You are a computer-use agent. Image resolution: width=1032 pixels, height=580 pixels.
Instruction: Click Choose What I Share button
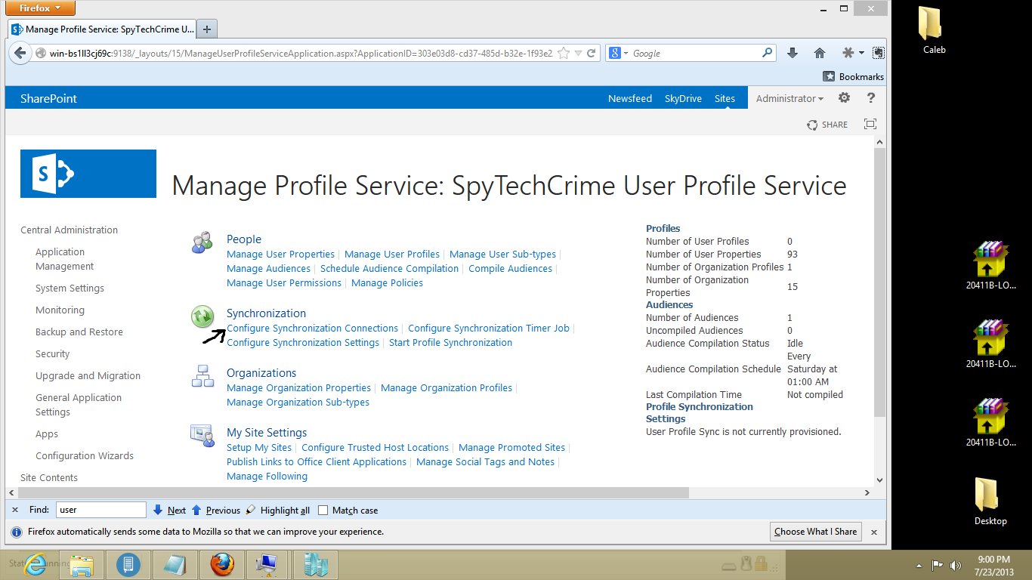[815, 532]
